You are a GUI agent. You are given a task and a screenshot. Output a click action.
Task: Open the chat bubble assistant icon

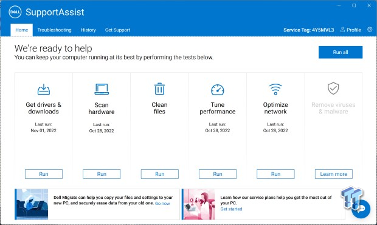click(361, 209)
